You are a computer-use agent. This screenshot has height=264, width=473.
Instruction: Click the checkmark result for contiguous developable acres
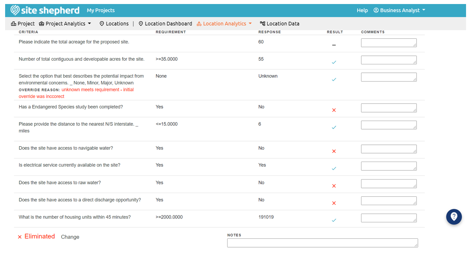[x=334, y=63]
